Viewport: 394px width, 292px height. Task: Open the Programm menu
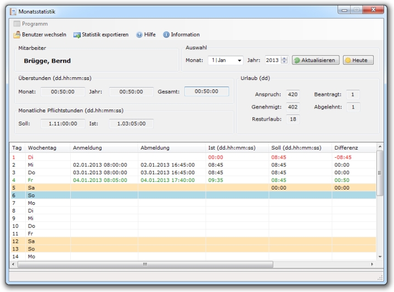click(x=30, y=24)
